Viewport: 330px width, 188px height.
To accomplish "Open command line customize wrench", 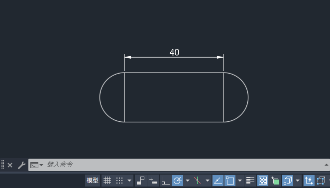I will [x=21, y=165].
